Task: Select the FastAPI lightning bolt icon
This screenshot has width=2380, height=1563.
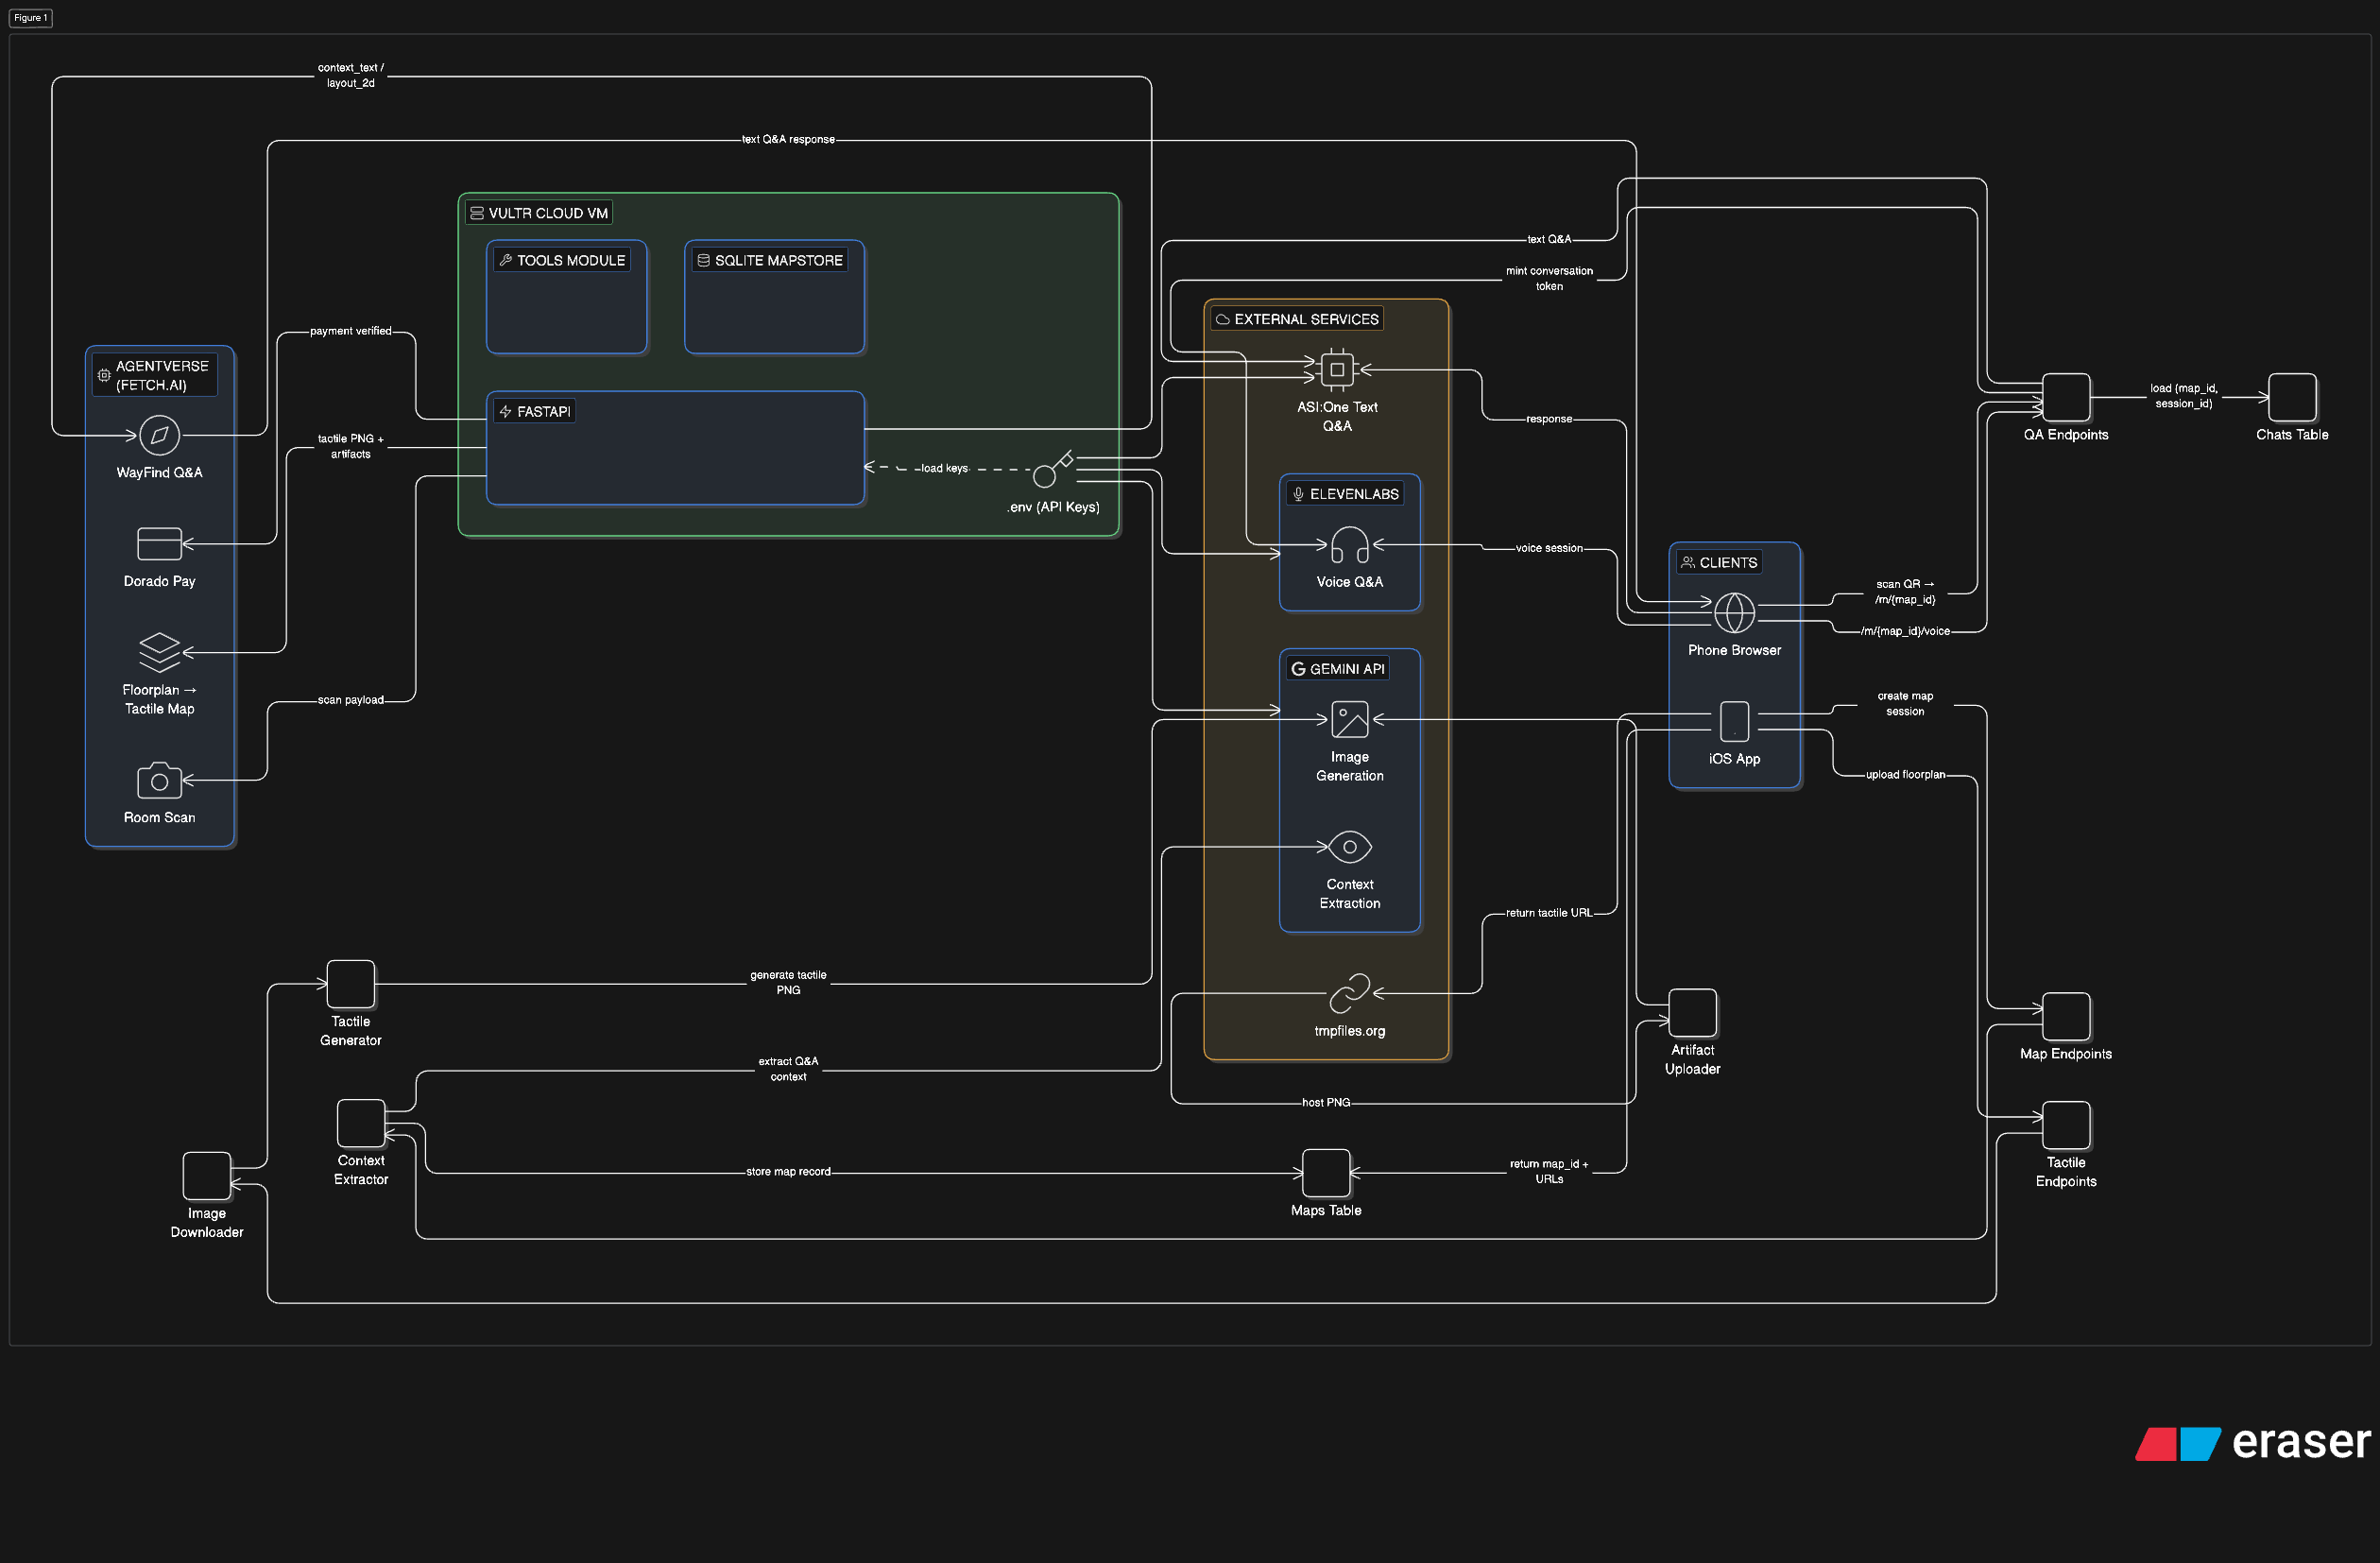Action: click(x=505, y=411)
